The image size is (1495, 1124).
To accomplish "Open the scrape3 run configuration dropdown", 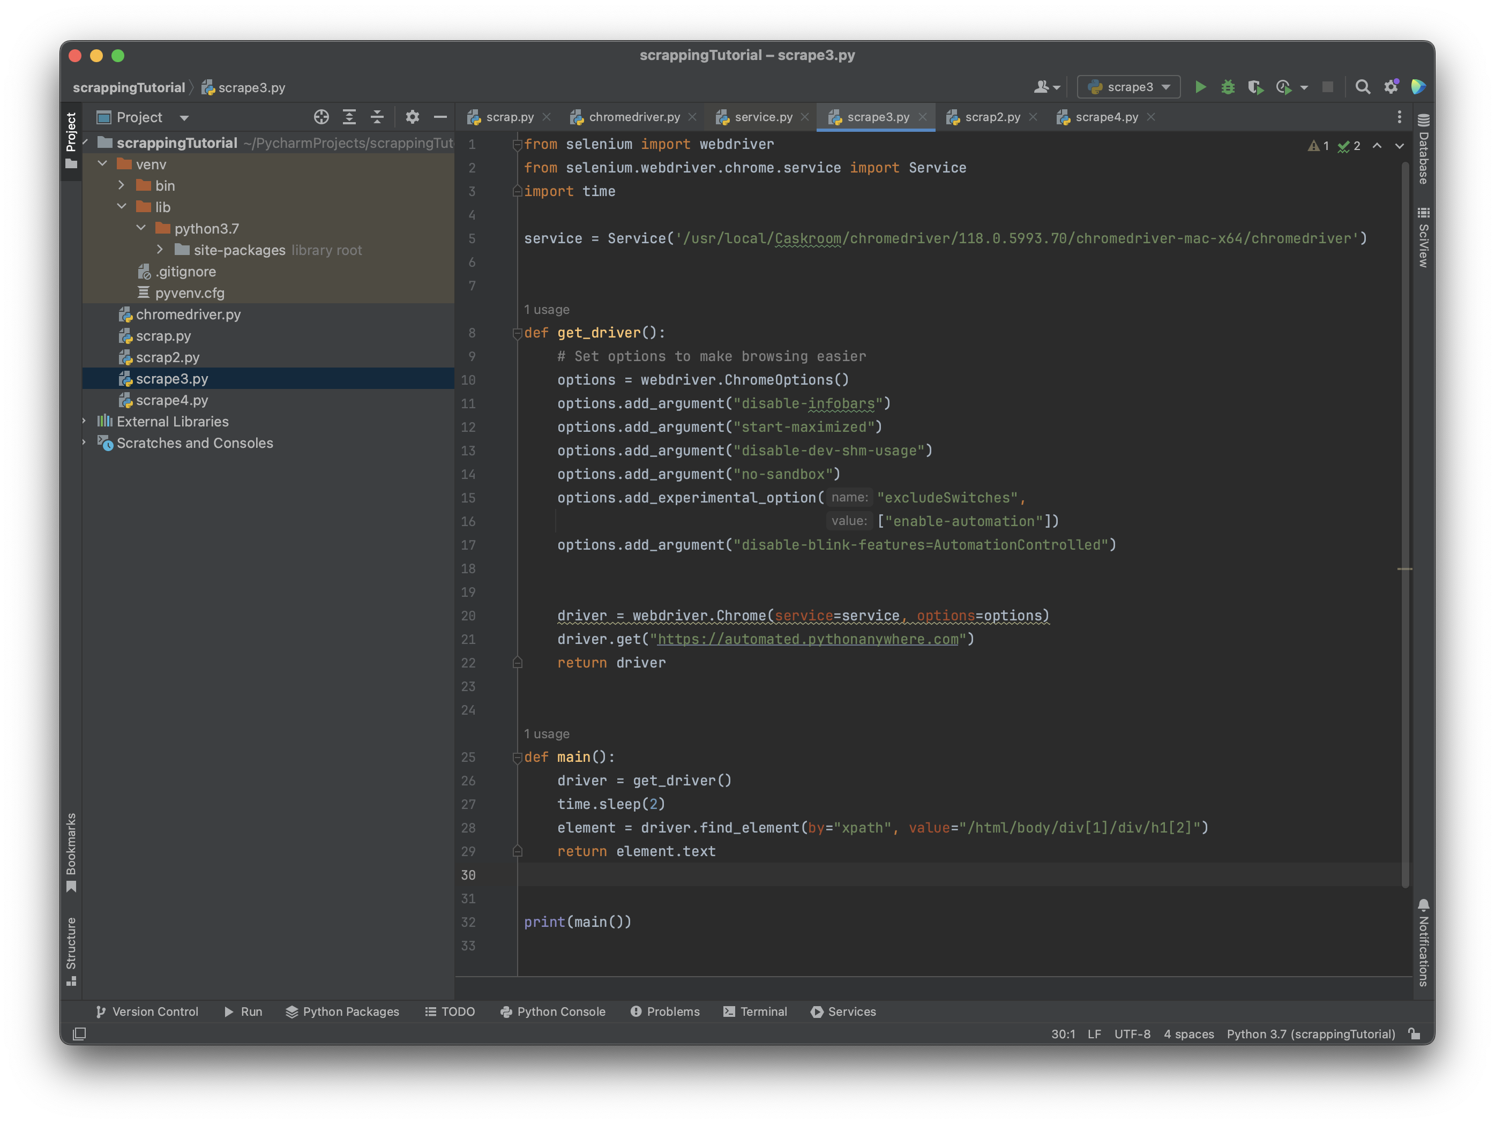I will (x=1128, y=87).
